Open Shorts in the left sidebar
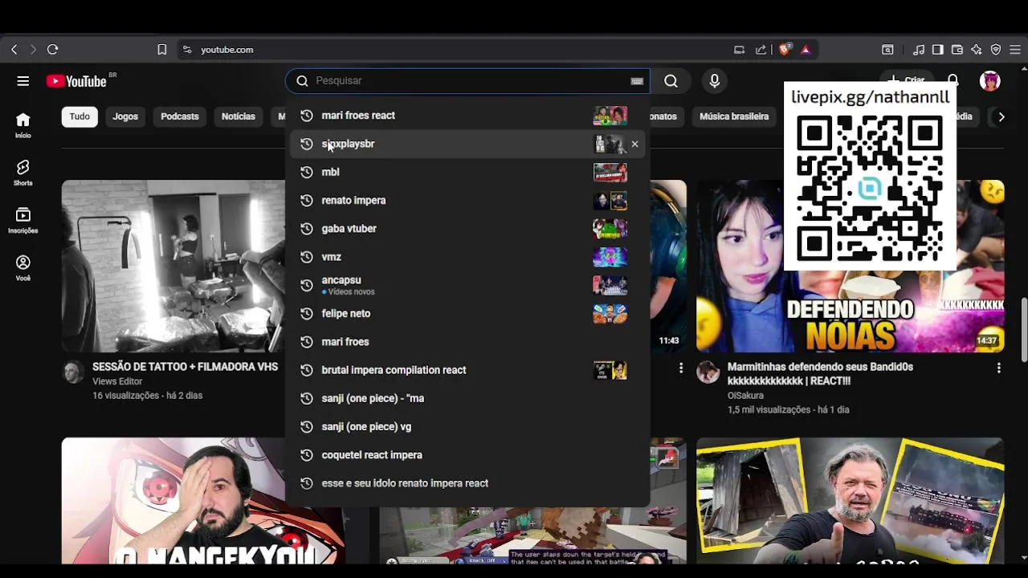1028x578 pixels. [23, 173]
